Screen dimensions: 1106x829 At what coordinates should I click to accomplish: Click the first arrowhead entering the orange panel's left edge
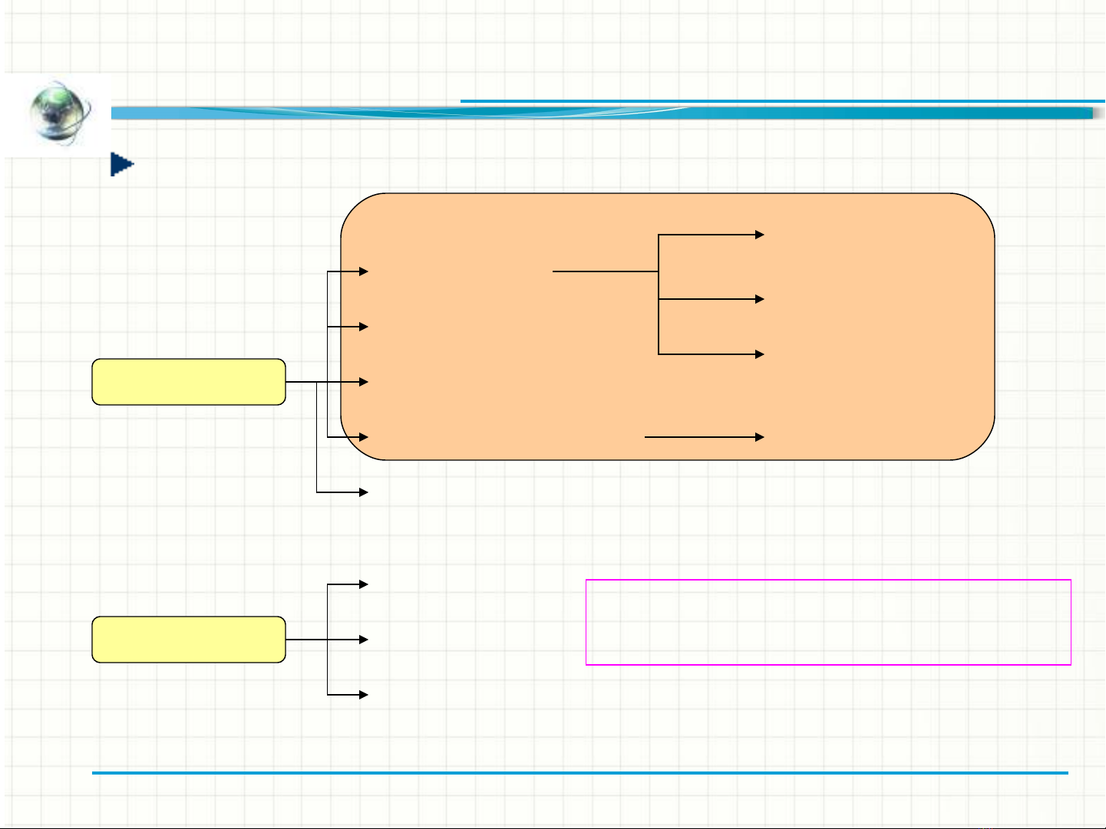363,271
